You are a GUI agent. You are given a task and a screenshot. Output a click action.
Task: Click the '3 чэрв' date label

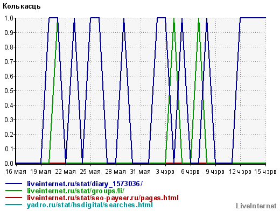pyautogui.click(x=165, y=172)
